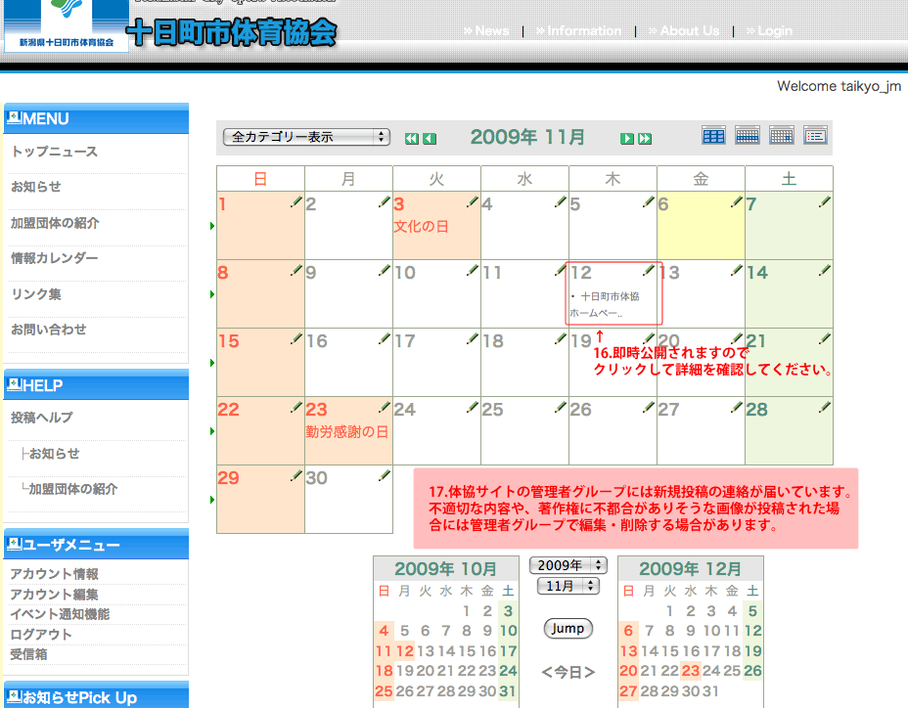The width and height of the screenshot is (908, 708).
Task: Select お知らせ in the MENU block
Action: [36, 187]
